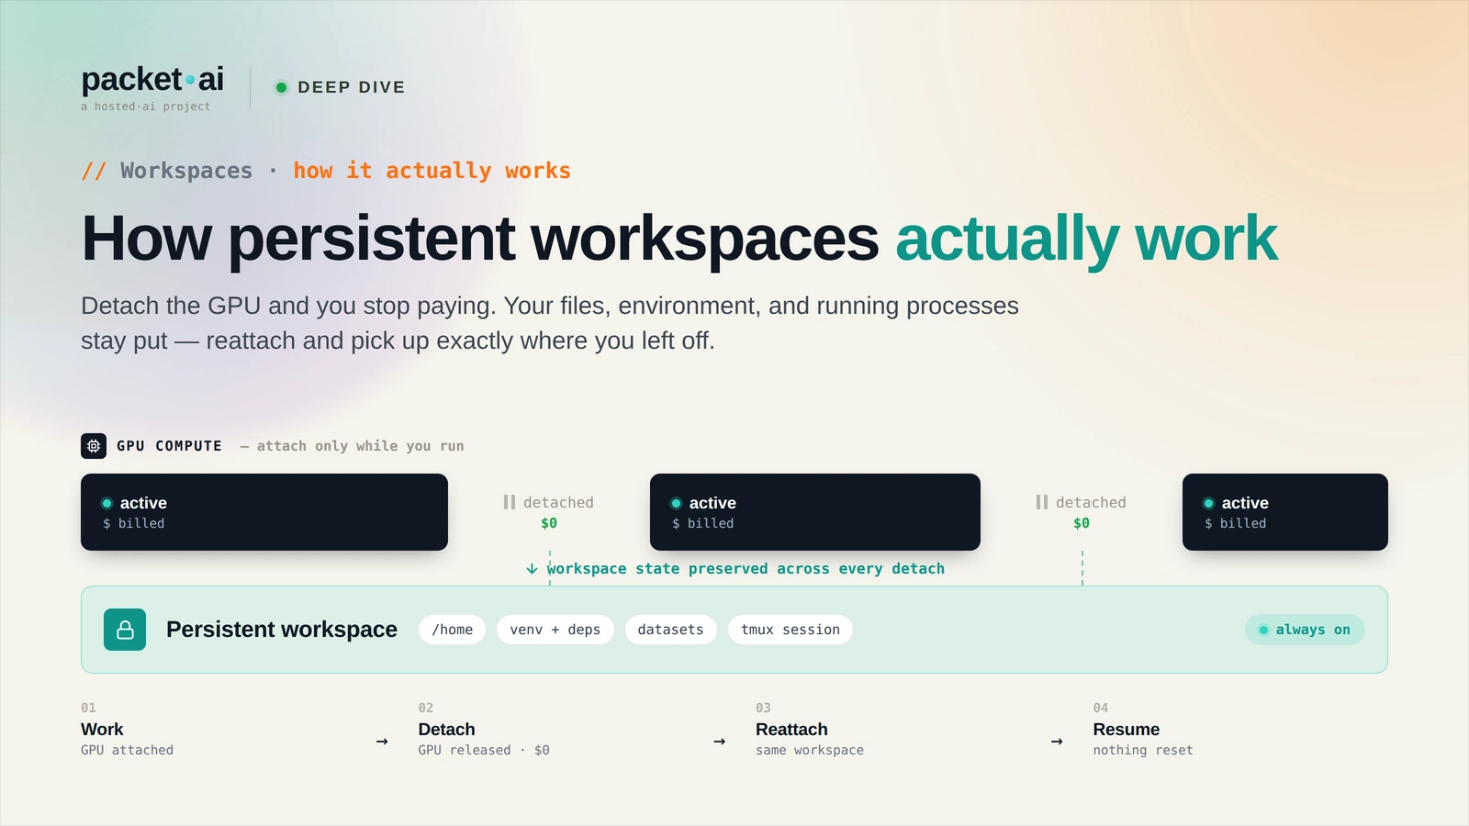Click the "// Workspaces" breadcrumb text
The height and width of the screenshot is (826, 1469).
point(167,171)
